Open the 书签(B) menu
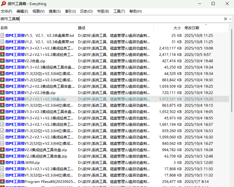The width and height of the screenshot is (234, 187). 103,11
